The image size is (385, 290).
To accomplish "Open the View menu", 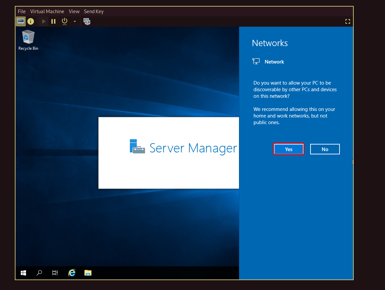I will (74, 12).
